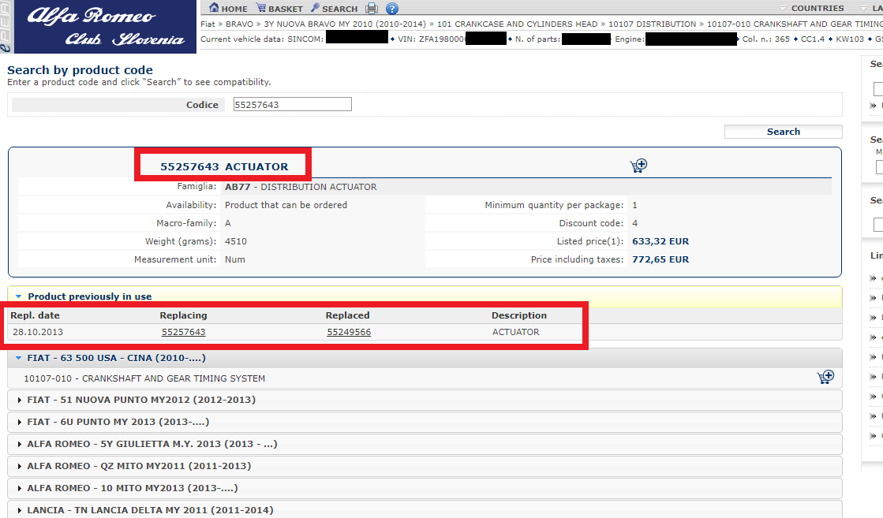Click the Alfa Romeo Club Slovenia logo
The height and width of the screenshot is (518, 883).
105,27
